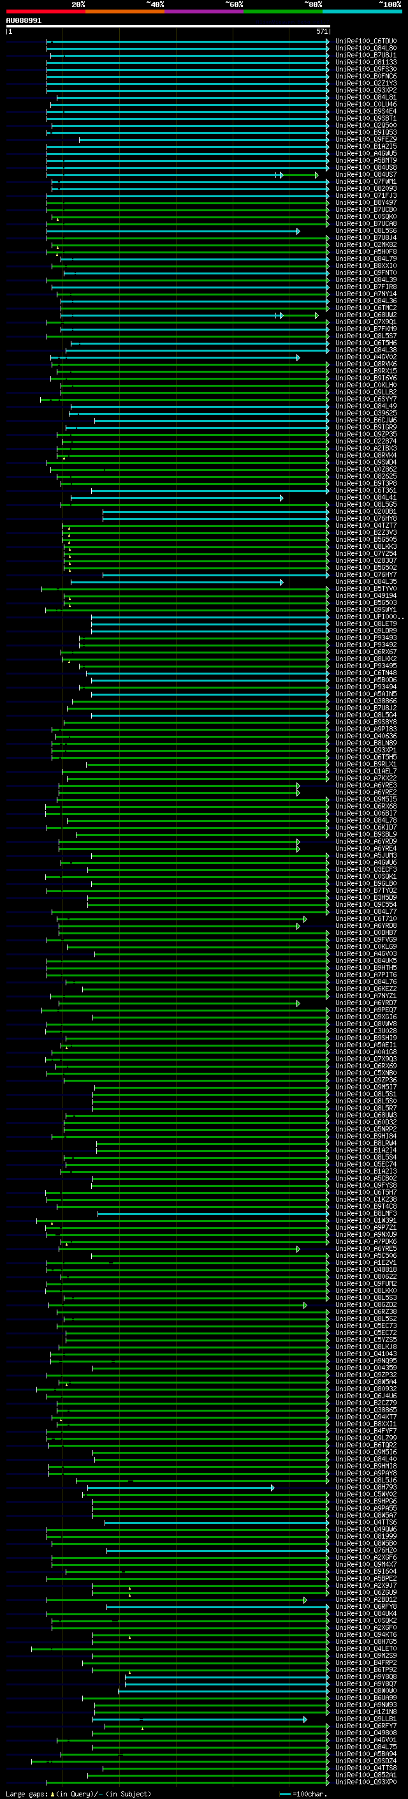Select the UniRef100_Q2Z1Y3 label
The image size is (408, 1799).
click(365, 83)
